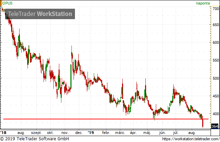Click the 'naponta' interval label

click(x=203, y=3)
